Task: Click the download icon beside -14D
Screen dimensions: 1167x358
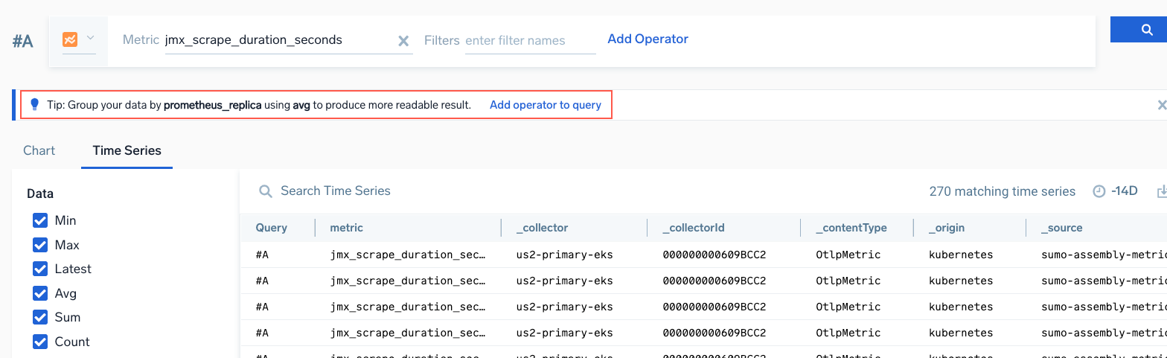Action: coord(1161,191)
